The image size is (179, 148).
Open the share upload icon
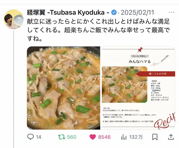pyautogui.click(x=171, y=137)
